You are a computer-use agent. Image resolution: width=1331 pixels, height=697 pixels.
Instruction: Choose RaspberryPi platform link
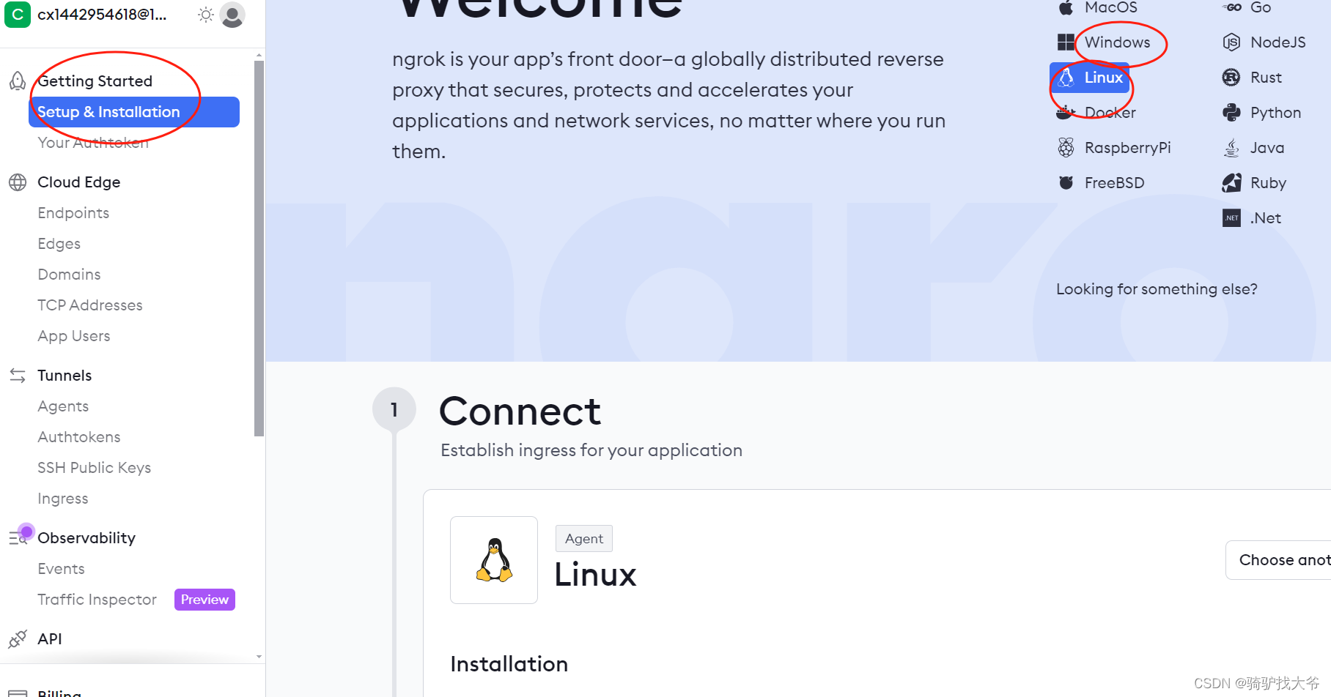(1128, 148)
